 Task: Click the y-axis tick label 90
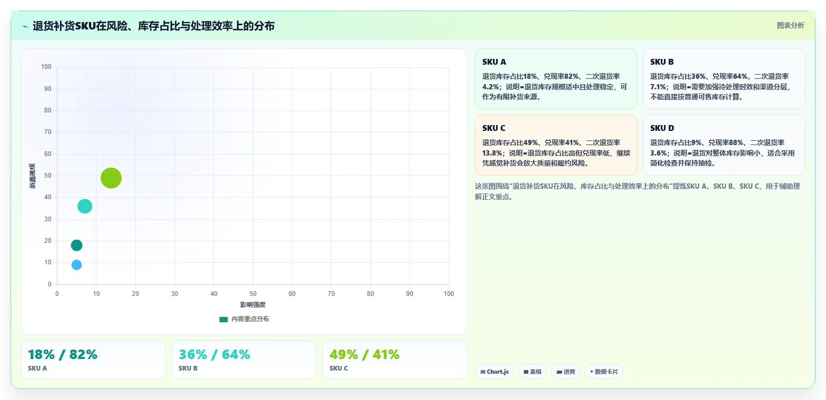pyautogui.click(x=48, y=89)
